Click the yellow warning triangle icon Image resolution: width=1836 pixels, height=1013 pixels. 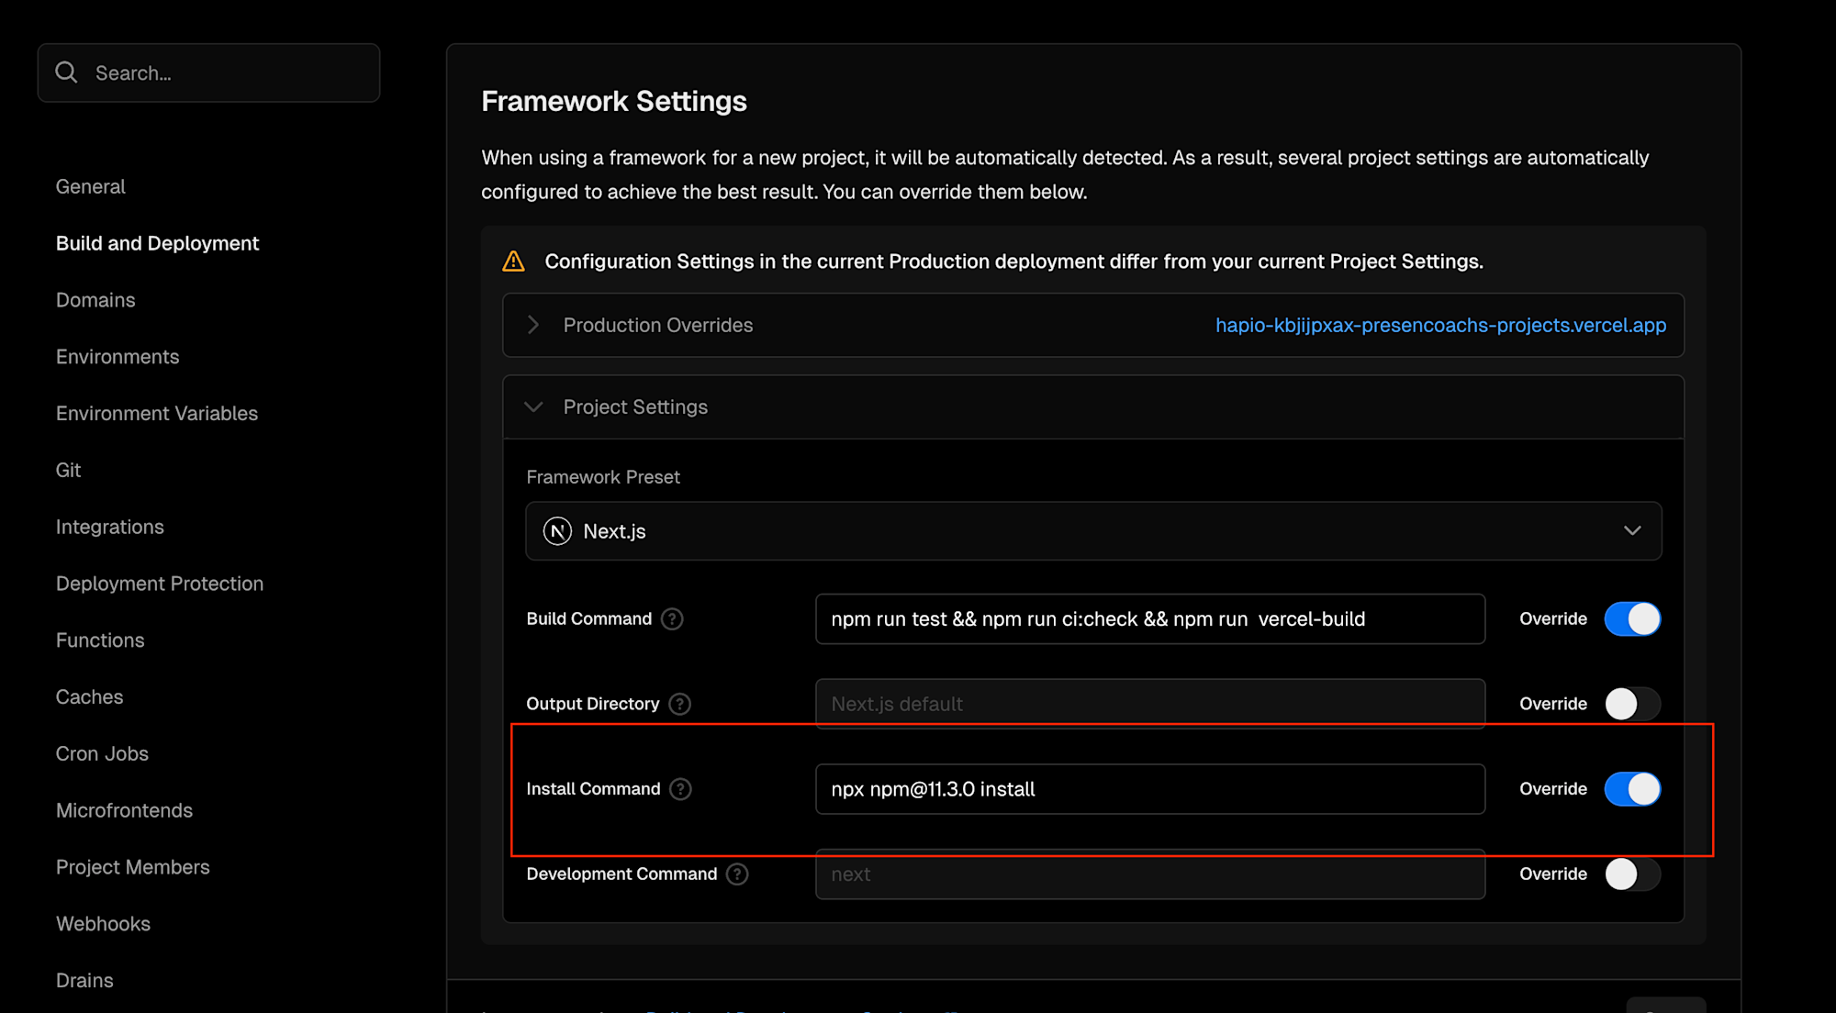[x=514, y=262]
